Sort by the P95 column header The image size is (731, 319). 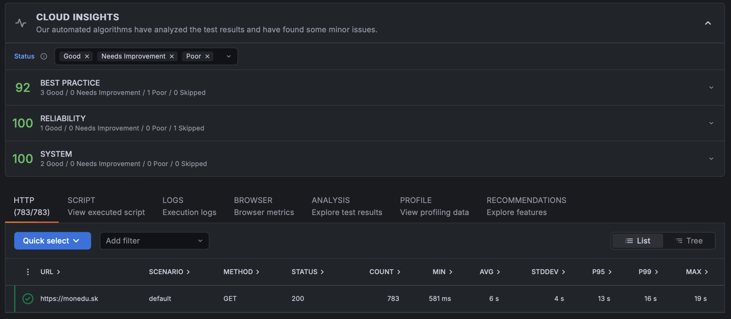pyautogui.click(x=601, y=272)
